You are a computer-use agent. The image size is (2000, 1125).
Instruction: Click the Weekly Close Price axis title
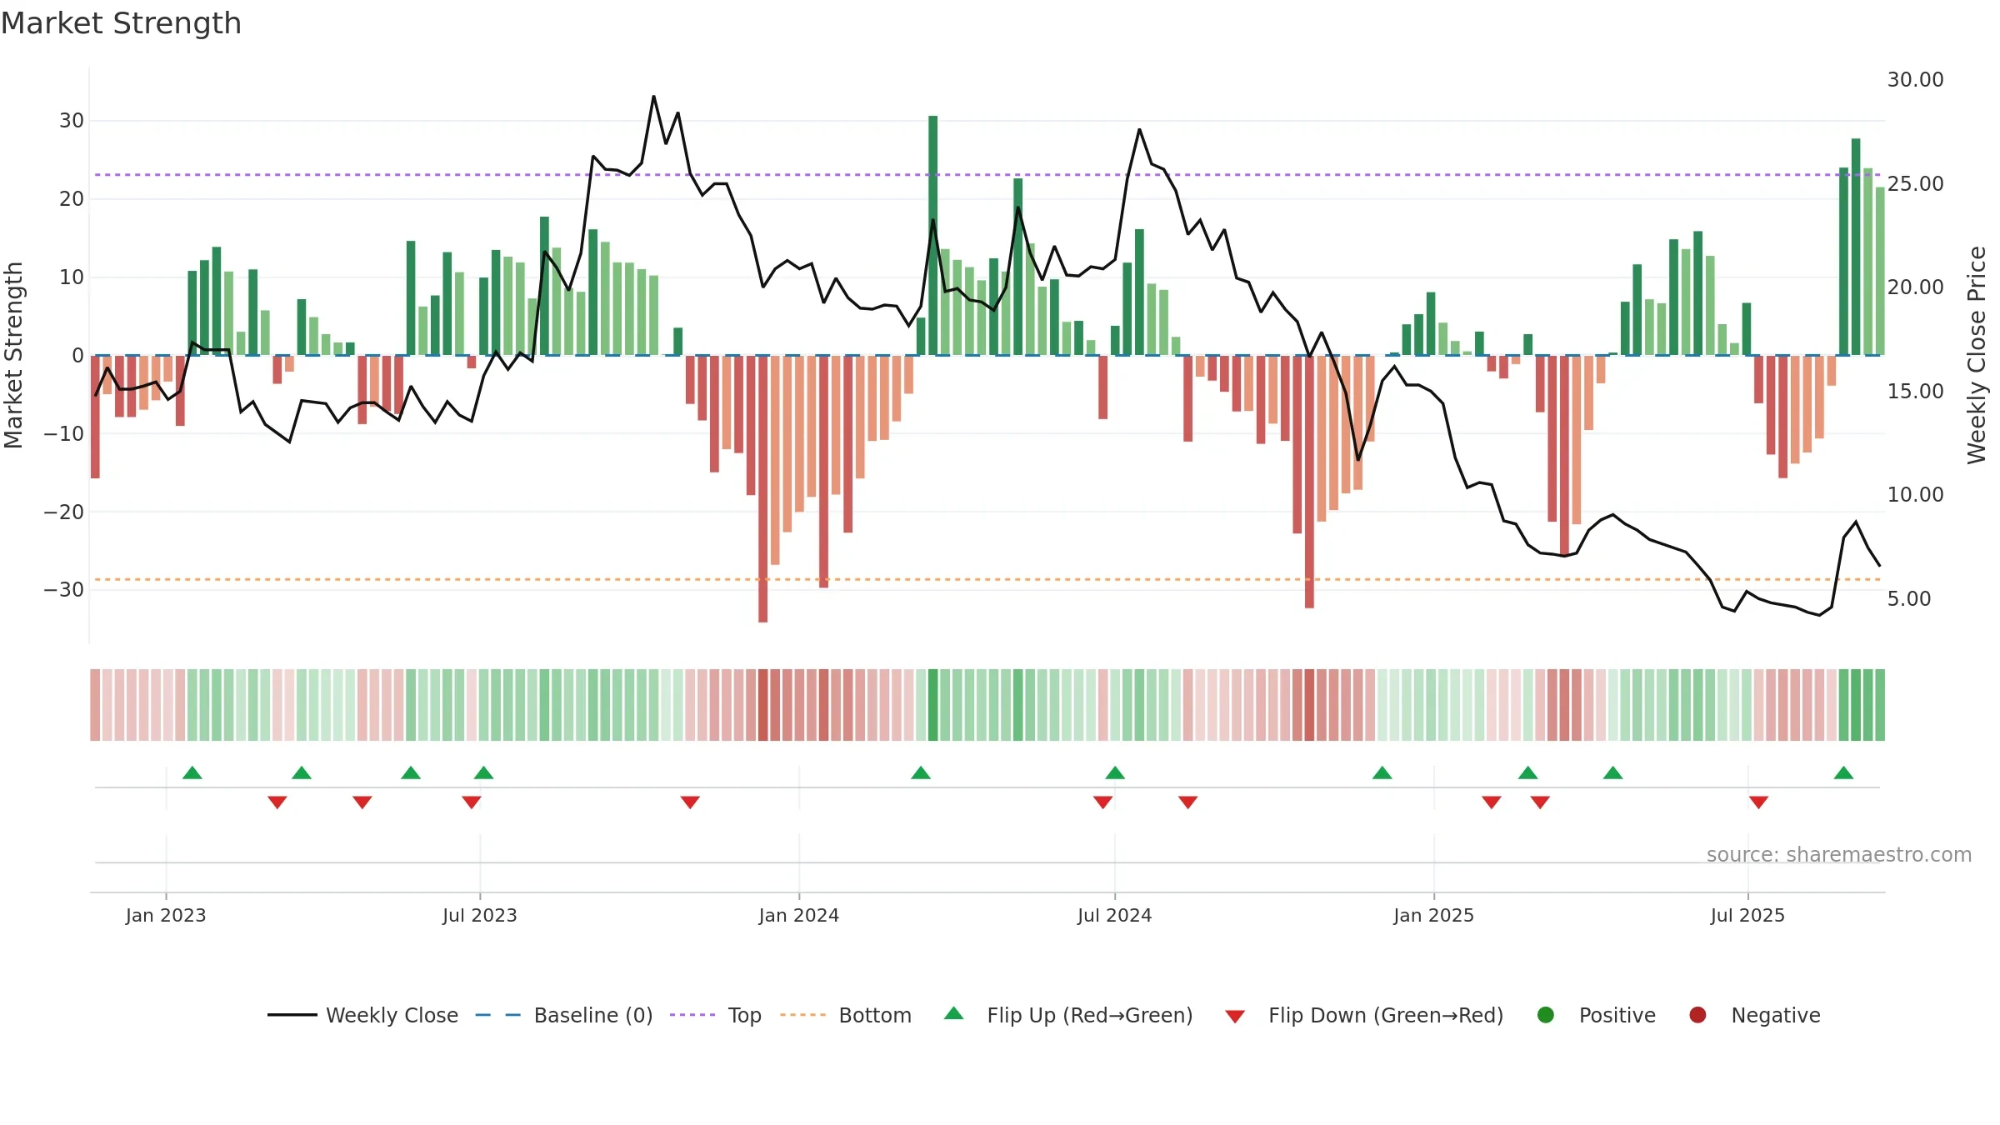coord(1977,355)
